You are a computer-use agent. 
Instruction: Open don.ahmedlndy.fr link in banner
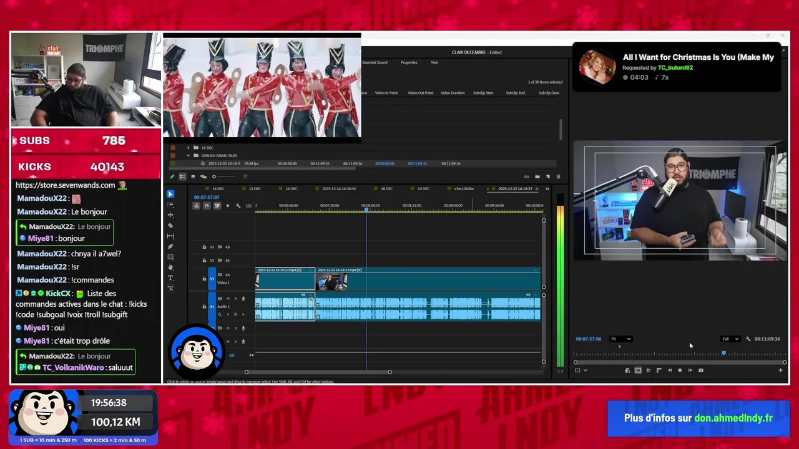733,418
